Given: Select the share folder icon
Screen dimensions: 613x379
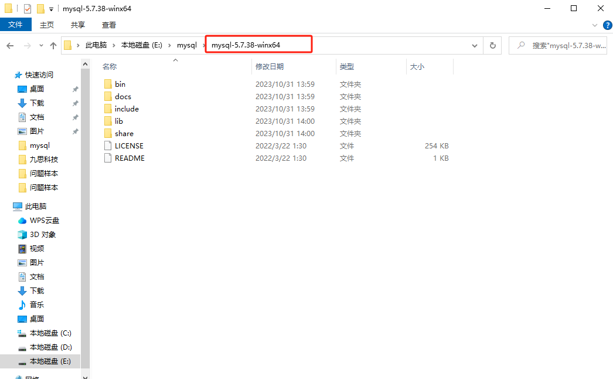Looking at the screenshot, I should (x=108, y=134).
